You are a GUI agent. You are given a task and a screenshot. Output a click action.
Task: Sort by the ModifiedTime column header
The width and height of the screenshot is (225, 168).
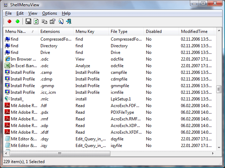pyautogui.click(x=196, y=31)
